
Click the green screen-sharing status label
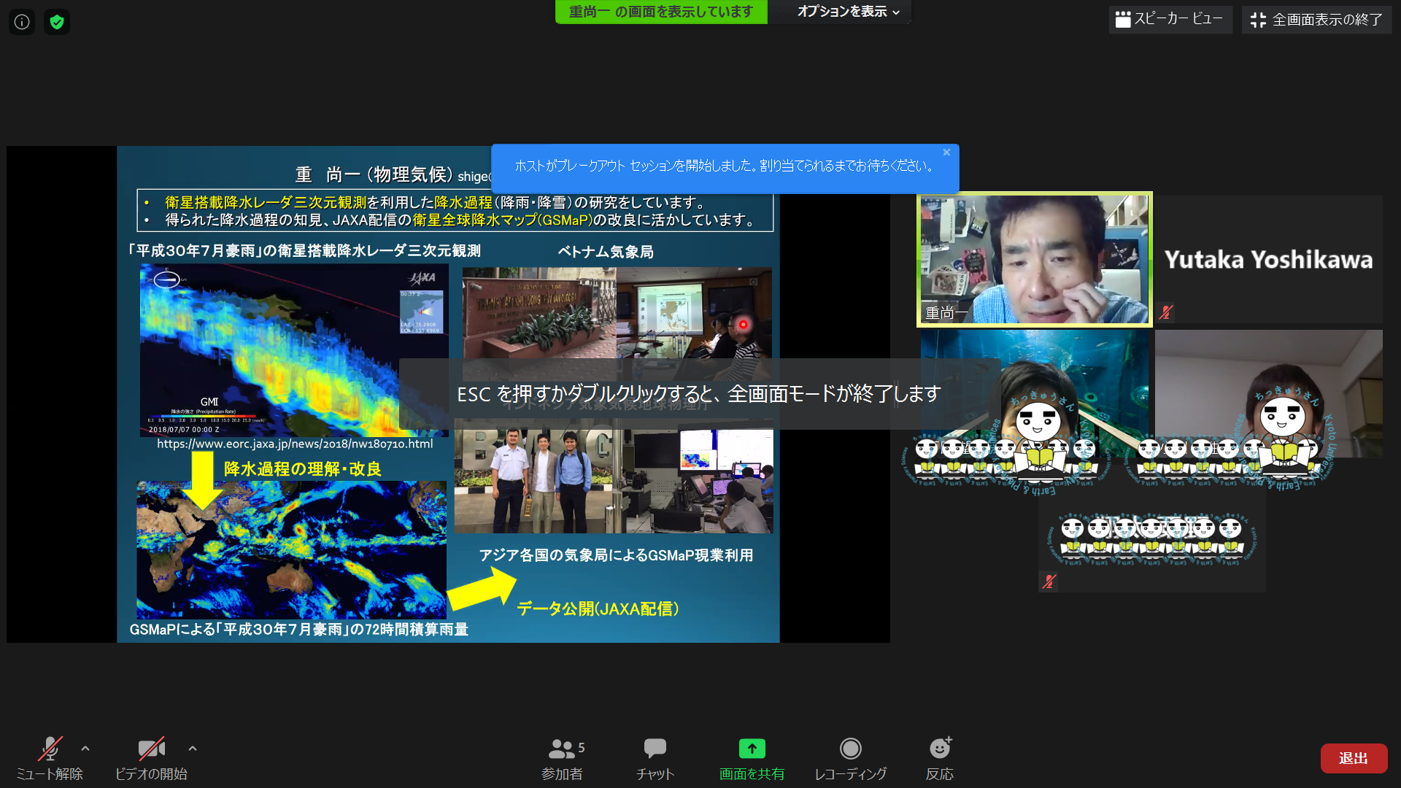click(661, 12)
